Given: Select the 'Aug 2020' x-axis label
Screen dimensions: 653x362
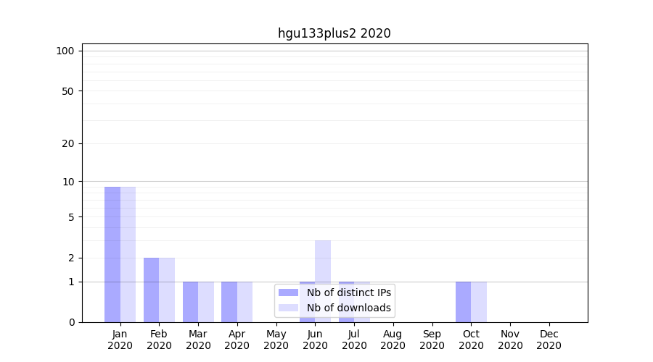Looking at the screenshot, I should 393,340.
